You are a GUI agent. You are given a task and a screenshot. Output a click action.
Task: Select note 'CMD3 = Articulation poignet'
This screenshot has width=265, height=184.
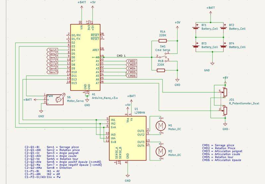[222, 151]
